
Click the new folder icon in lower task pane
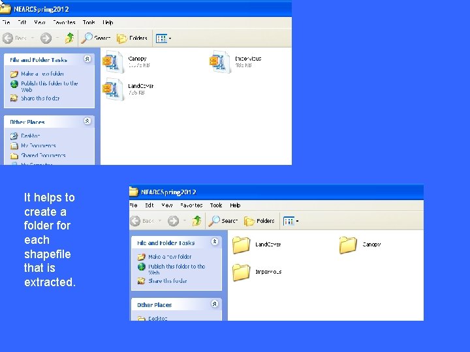(142, 257)
